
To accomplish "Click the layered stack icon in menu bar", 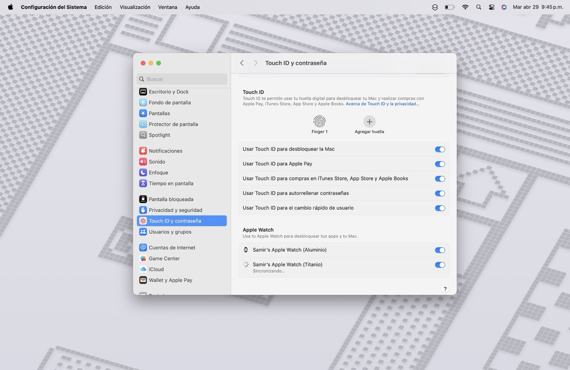I will point(435,7).
